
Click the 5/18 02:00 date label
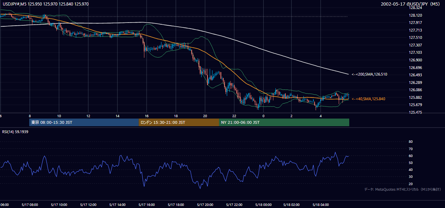[292, 205]
